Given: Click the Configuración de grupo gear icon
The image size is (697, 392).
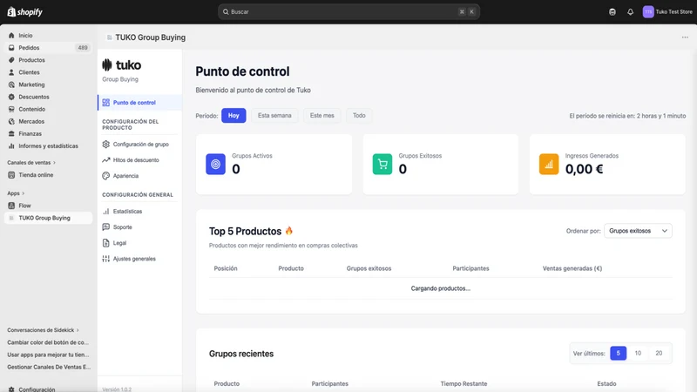Looking at the screenshot, I should coord(105,145).
